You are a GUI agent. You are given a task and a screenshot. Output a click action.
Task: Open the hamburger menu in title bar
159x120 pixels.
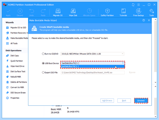coord(139,5)
